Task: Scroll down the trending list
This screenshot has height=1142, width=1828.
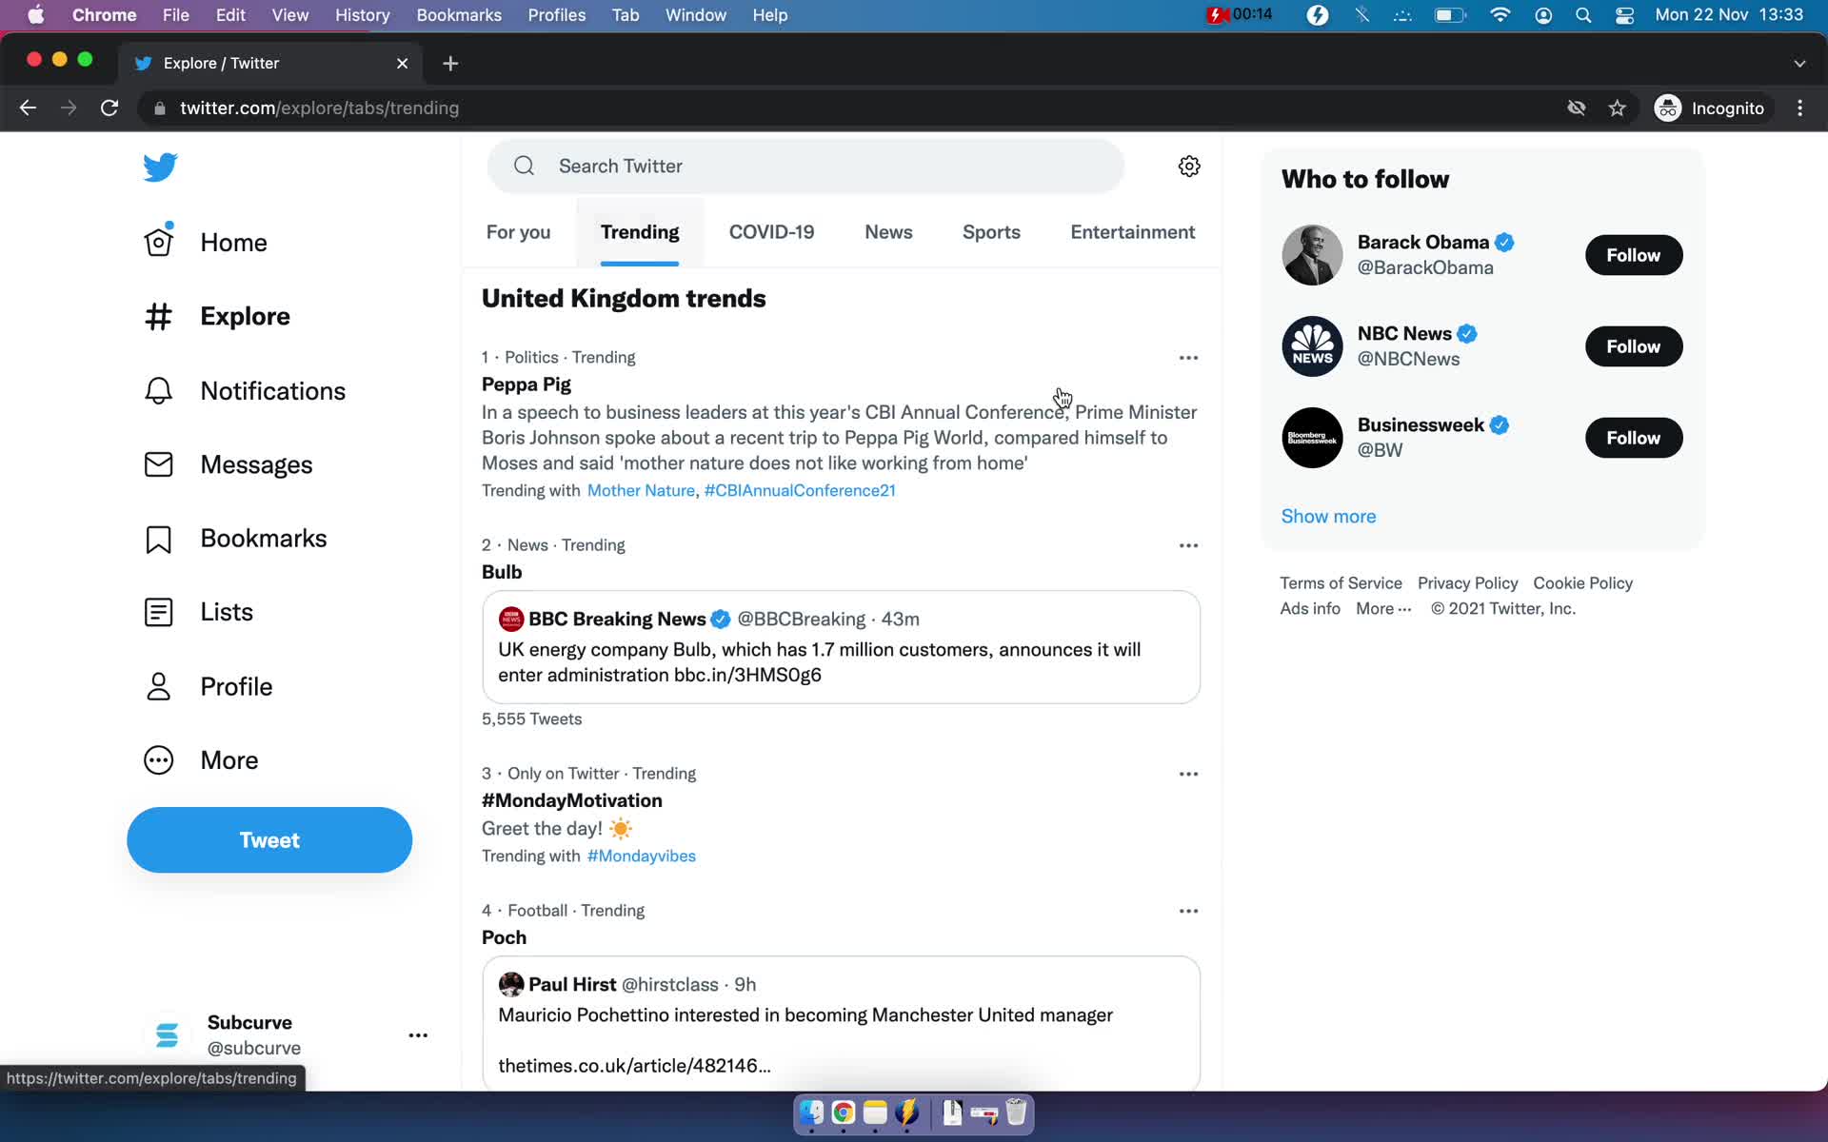Action: (x=843, y=658)
